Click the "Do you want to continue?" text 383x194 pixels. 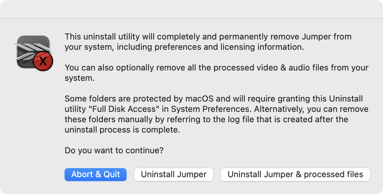pos(114,150)
